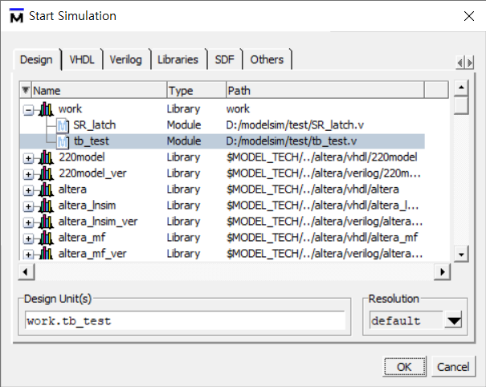Open the Resolution dropdown arrow
This screenshot has height=387, width=486.
[x=454, y=320]
